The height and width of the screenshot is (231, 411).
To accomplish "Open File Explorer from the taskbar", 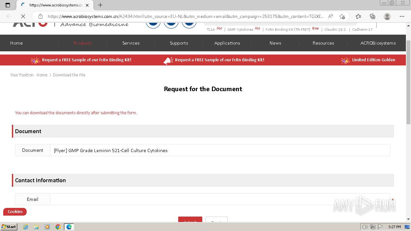I will (x=36, y=227).
